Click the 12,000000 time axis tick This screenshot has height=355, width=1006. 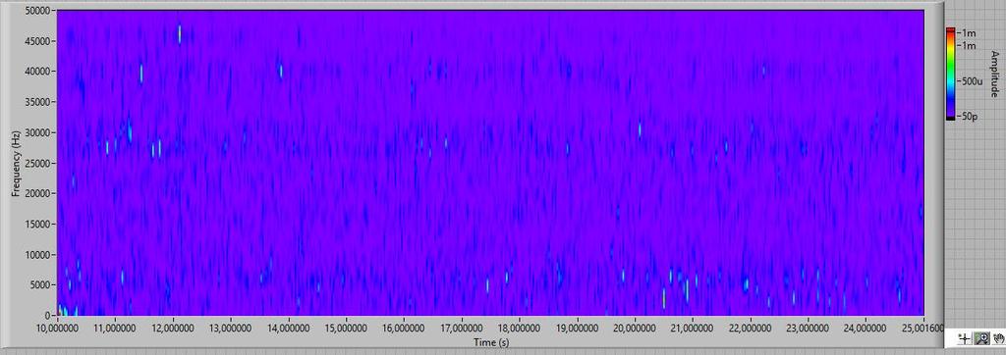coord(173,327)
